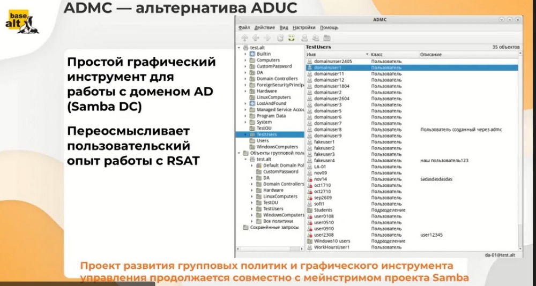Collapse the Объекты групповой политики node
This screenshot has height=286, width=536.
click(239, 153)
